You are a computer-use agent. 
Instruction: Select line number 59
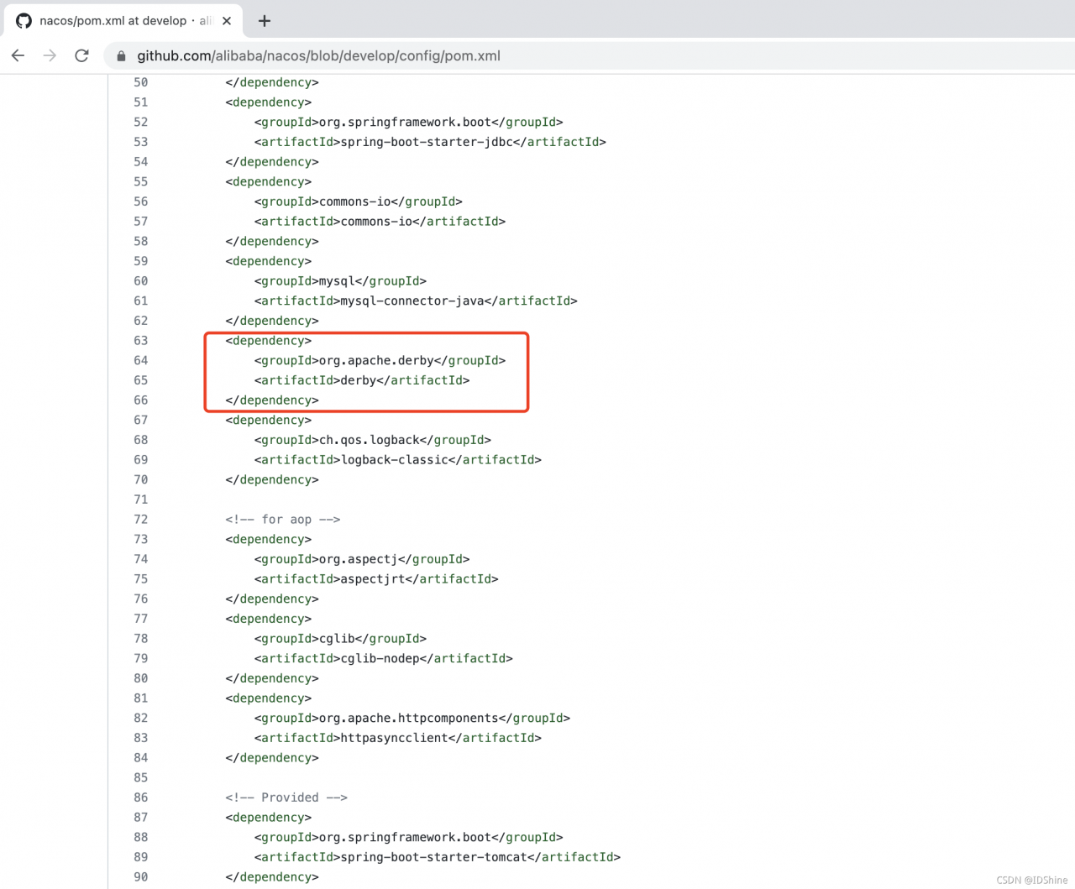(140, 261)
